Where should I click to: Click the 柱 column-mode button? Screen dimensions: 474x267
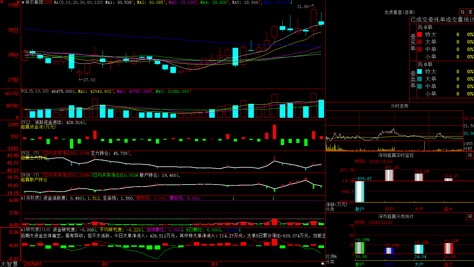[x=463, y=12]
